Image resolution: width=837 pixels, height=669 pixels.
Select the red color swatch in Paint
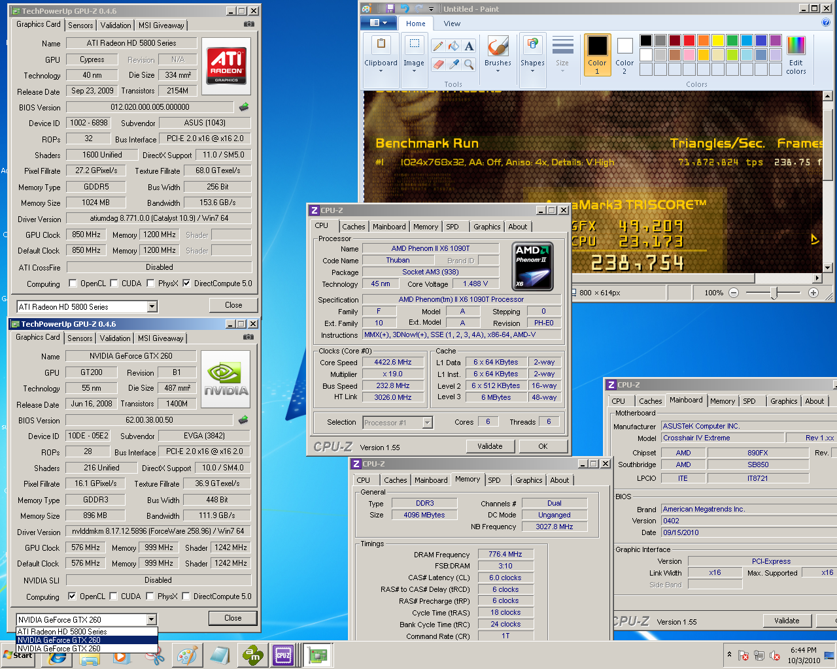tap(689, 41)
